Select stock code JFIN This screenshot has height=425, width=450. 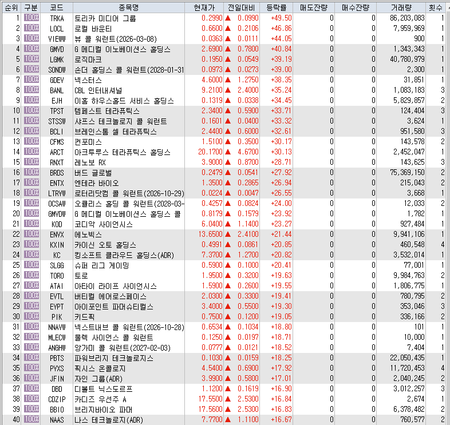(x=57, y=379)
